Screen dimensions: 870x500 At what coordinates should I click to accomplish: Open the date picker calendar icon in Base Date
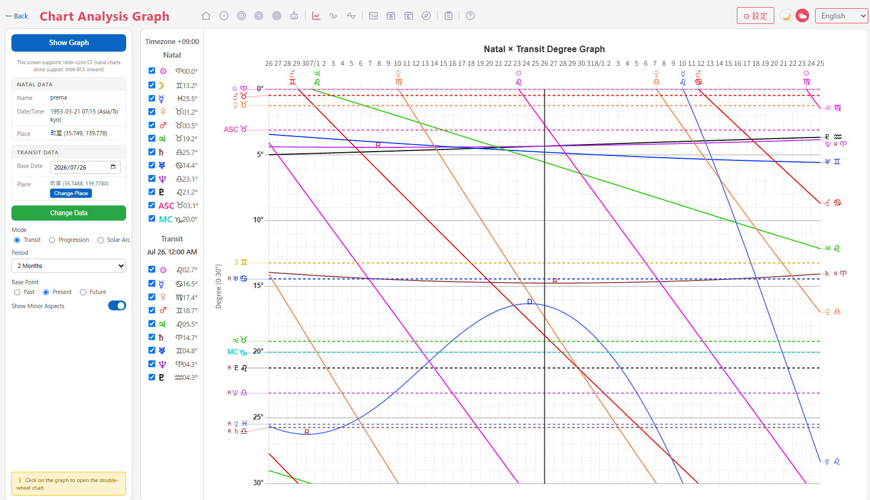click(113, 167)
